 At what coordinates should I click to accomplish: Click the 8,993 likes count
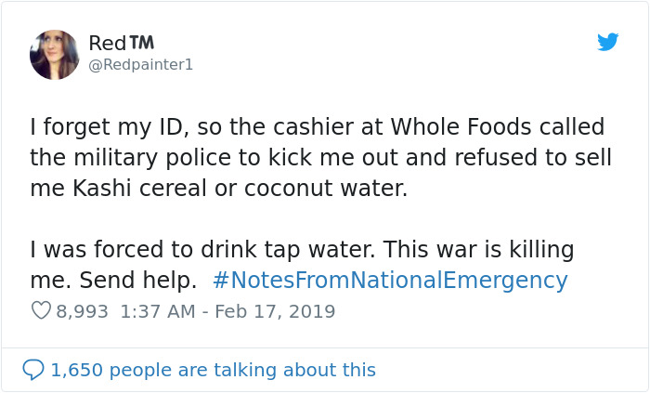(x=82, y=311)
